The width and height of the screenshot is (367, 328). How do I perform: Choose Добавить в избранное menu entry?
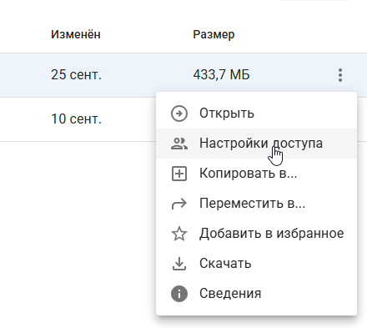256,234
